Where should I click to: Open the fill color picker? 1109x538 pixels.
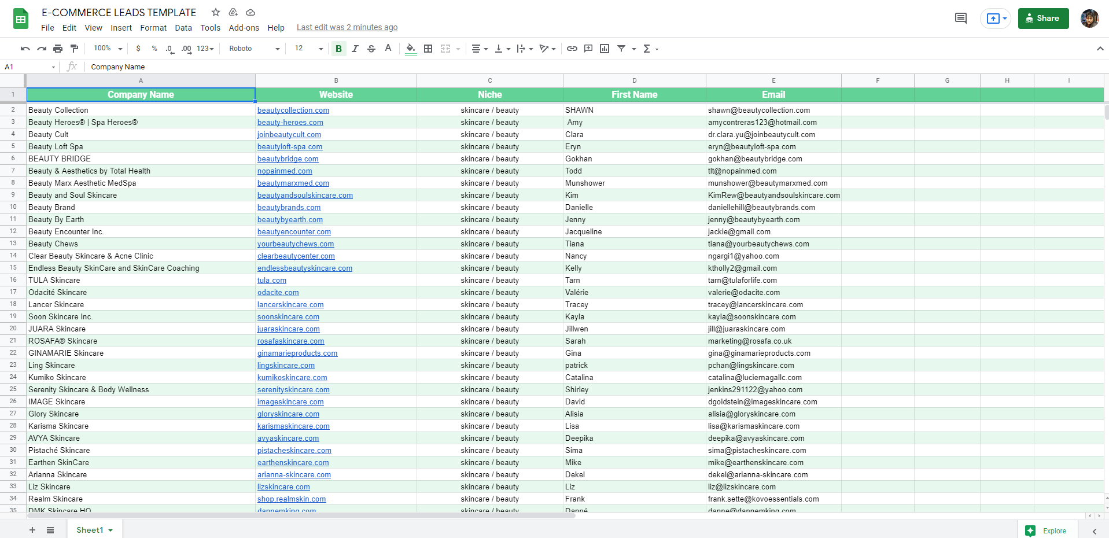point(411,49)
